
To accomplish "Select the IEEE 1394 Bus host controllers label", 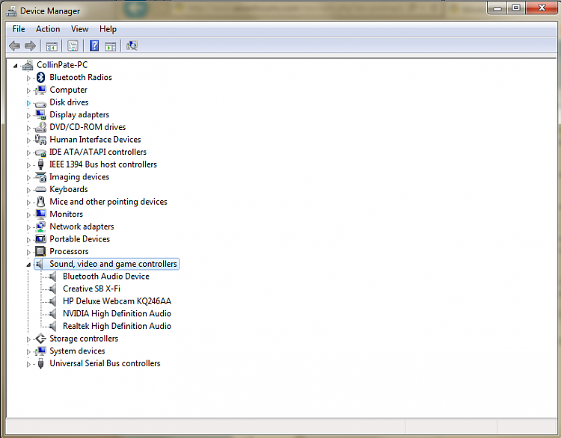I will point(103,164).
